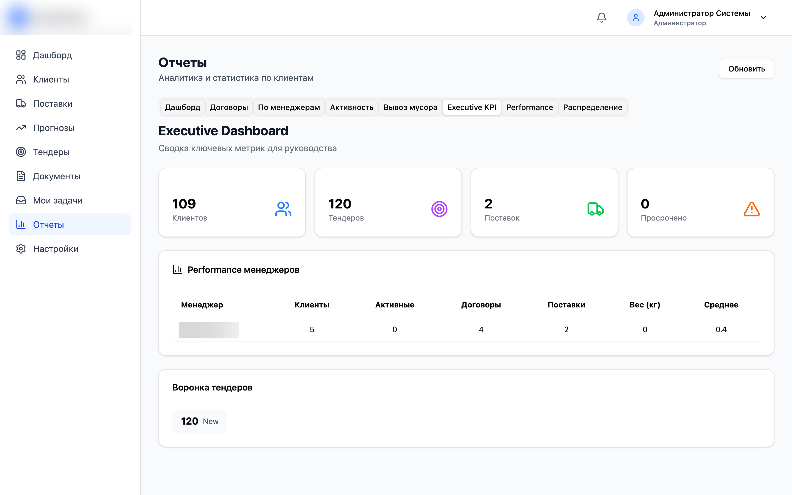Click the blurred manager name cell
This screenshot has width=792, height=495.
point(209,330)
